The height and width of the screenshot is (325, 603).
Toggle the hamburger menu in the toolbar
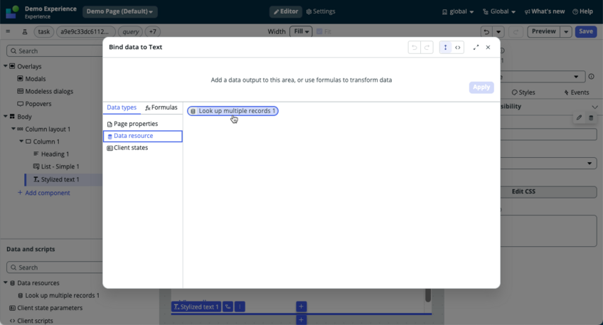point(8,31)
